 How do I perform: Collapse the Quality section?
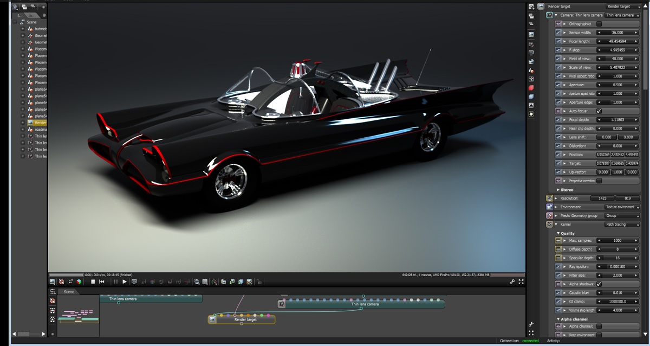(x=558, y=233)
